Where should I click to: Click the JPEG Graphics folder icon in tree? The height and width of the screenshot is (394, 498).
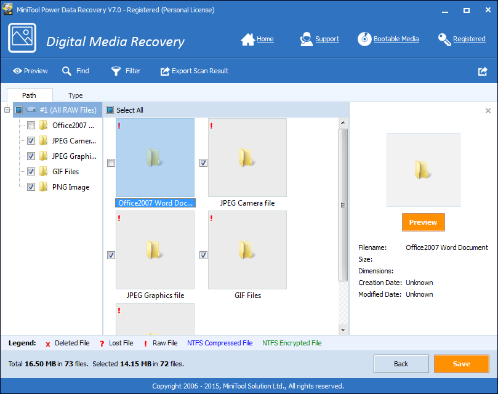[43, 156]
